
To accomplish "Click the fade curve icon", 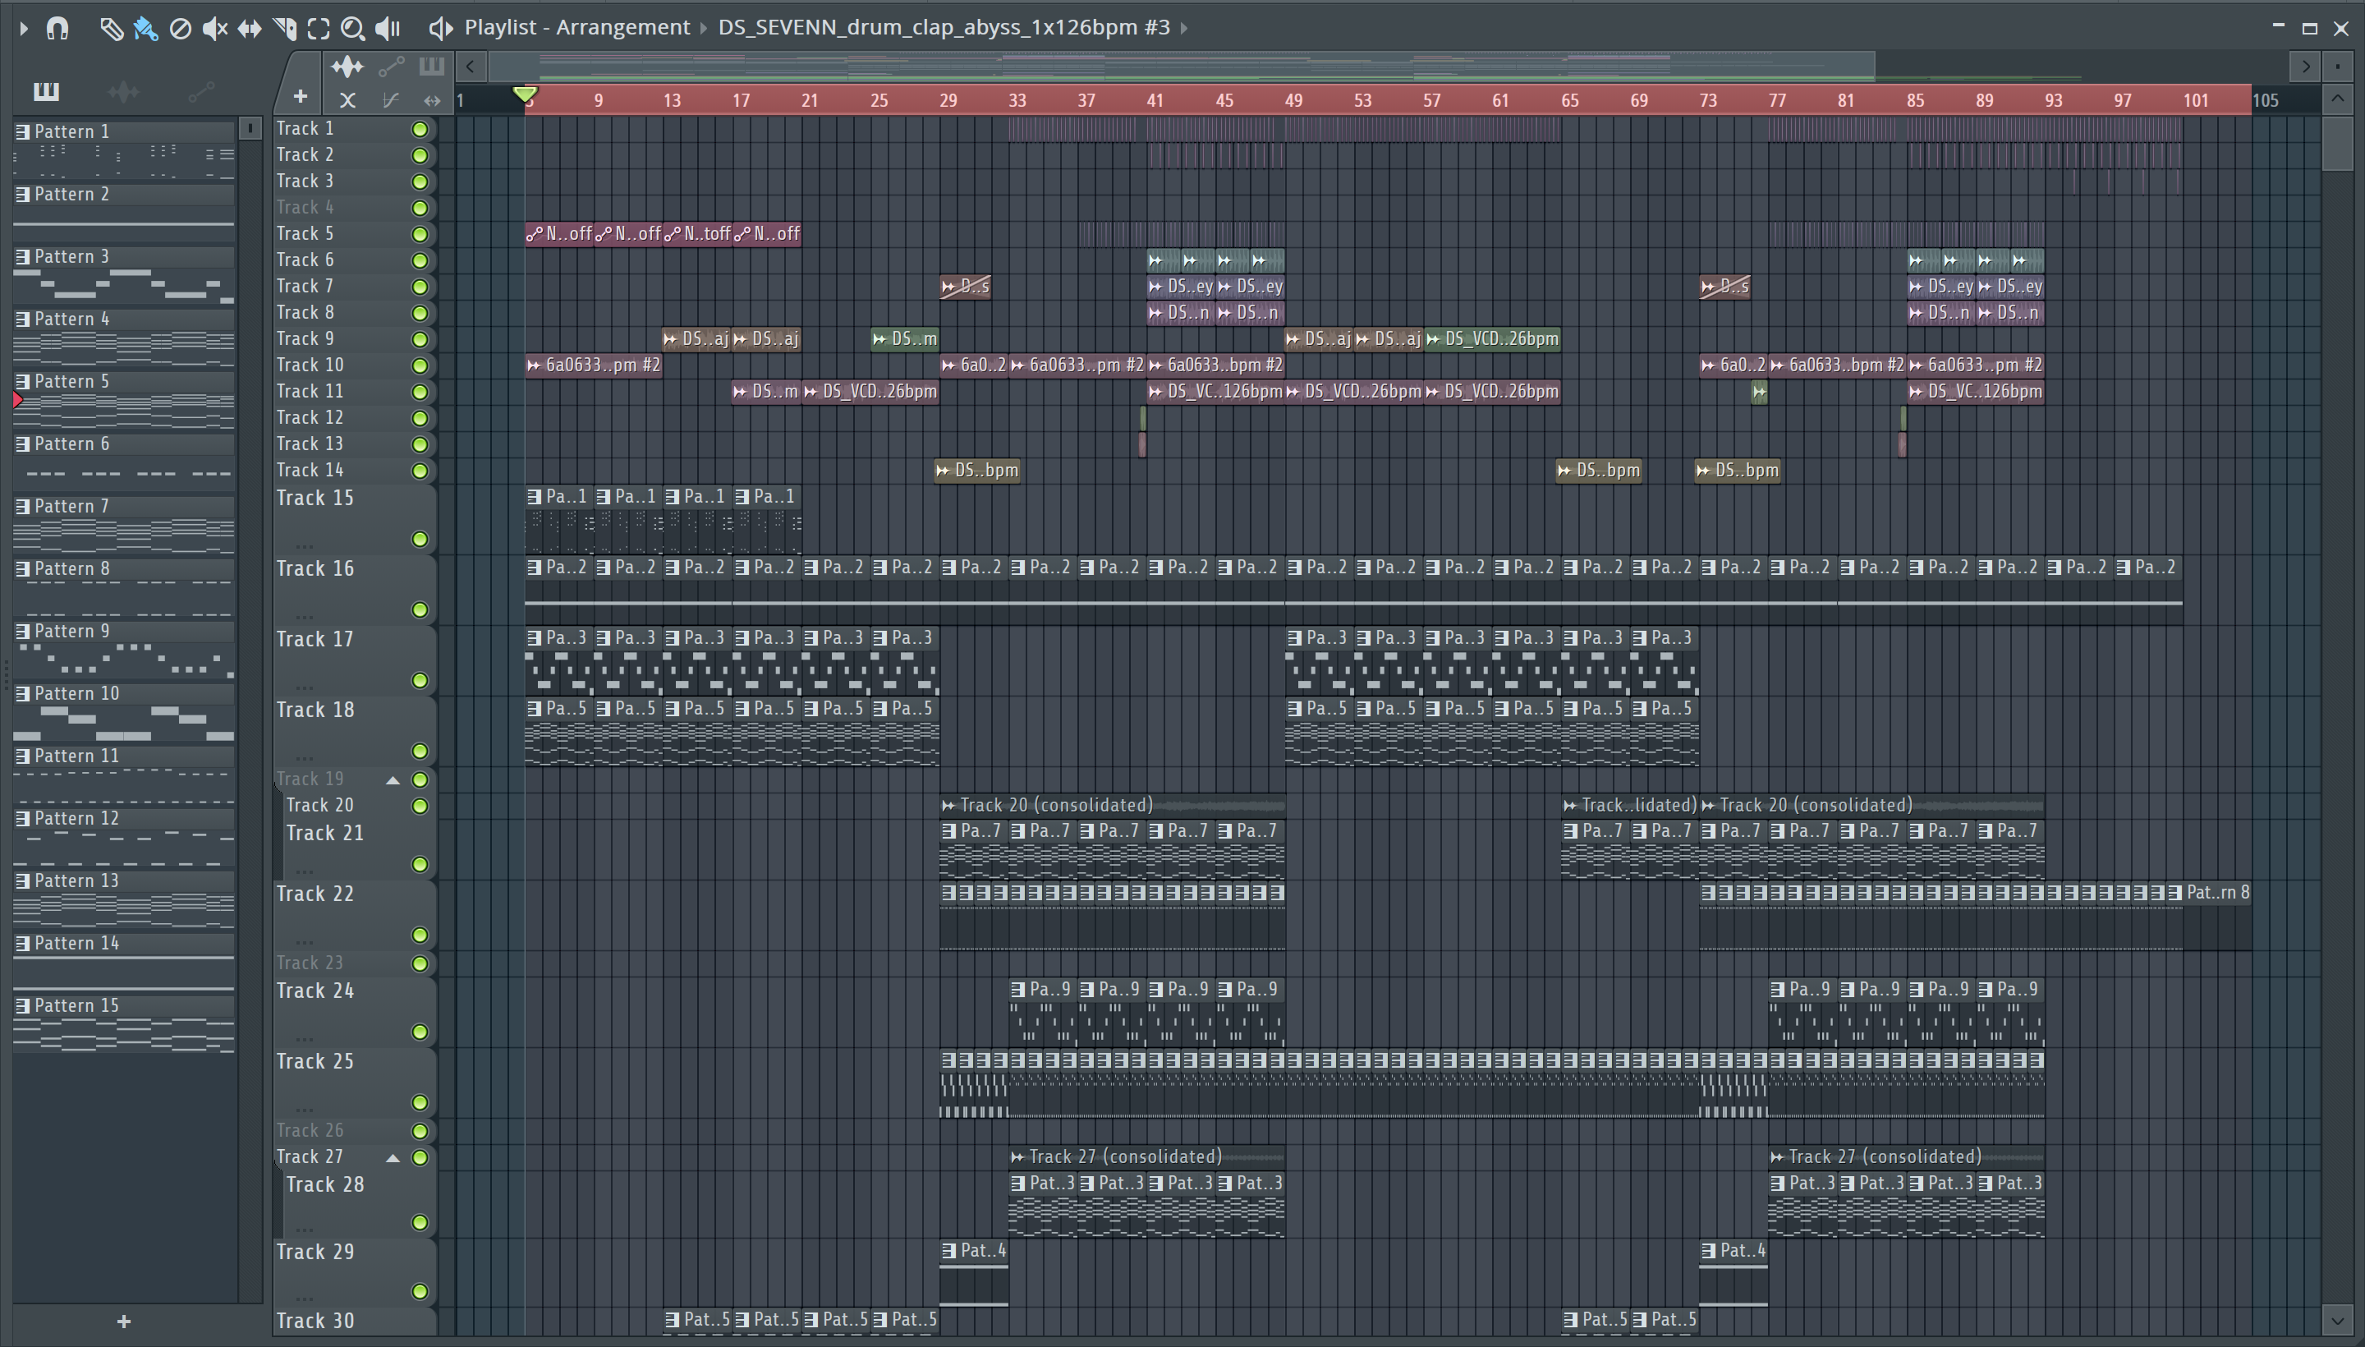I will coord(390,100).
